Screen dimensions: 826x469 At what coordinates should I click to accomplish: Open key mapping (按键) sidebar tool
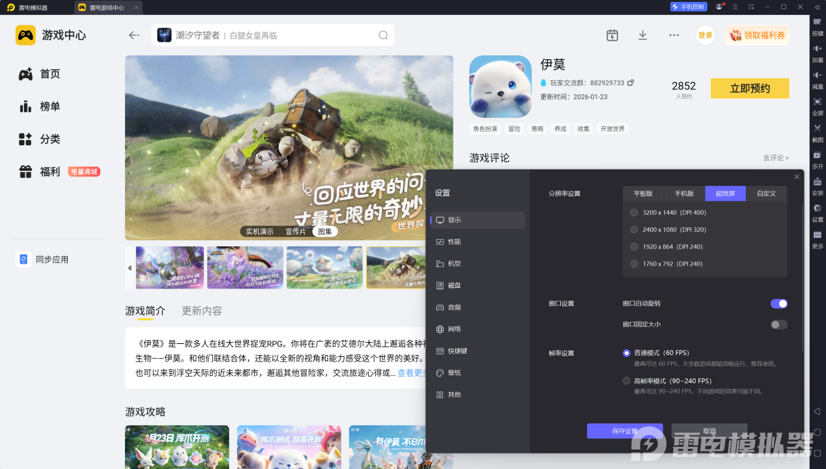click(817, 25)
